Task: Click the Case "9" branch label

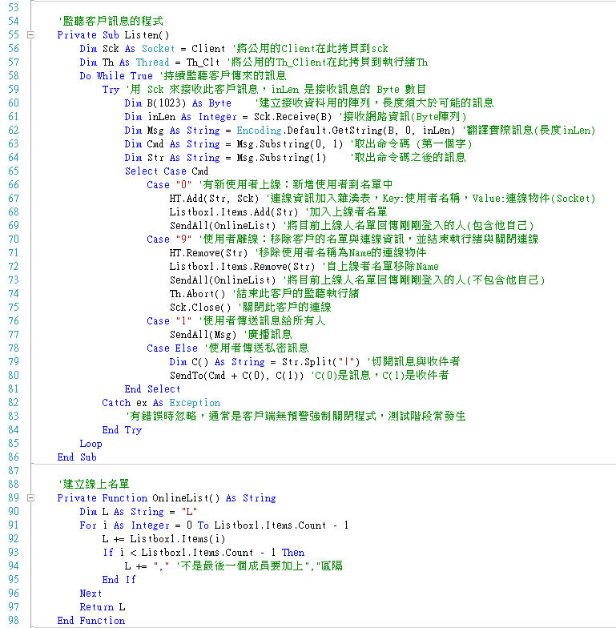Action: [170, 240]
